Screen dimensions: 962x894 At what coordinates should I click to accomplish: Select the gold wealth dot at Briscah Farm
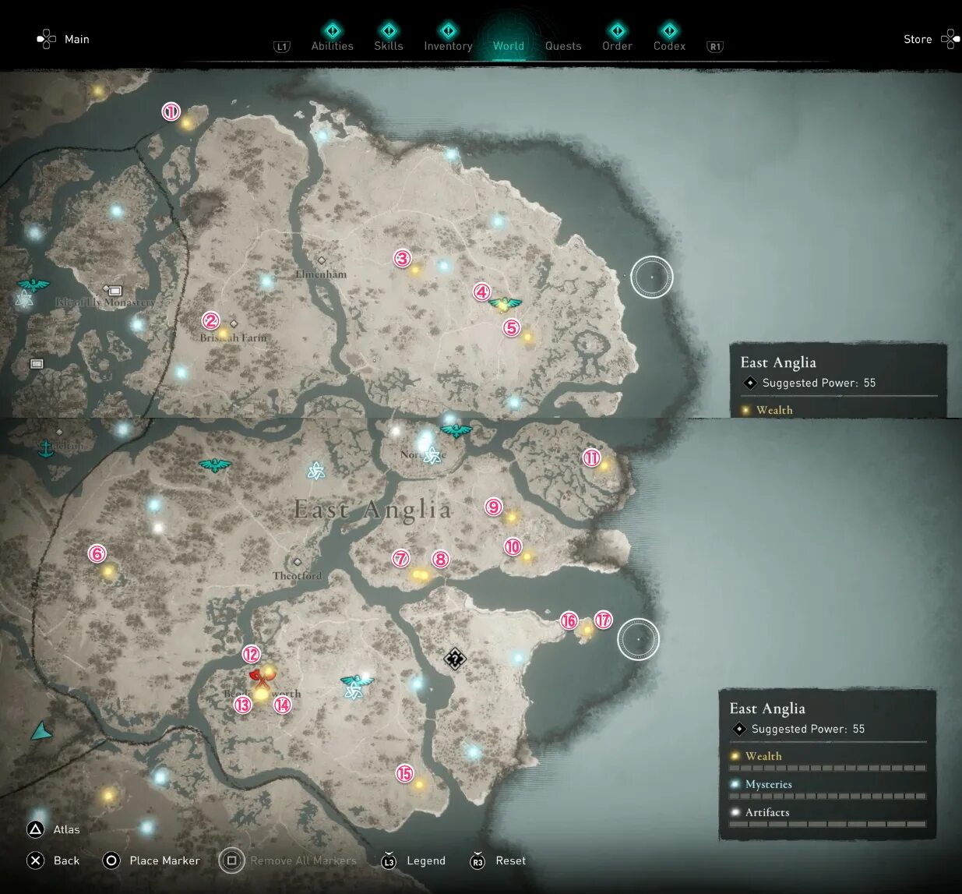tap(223, 334)
